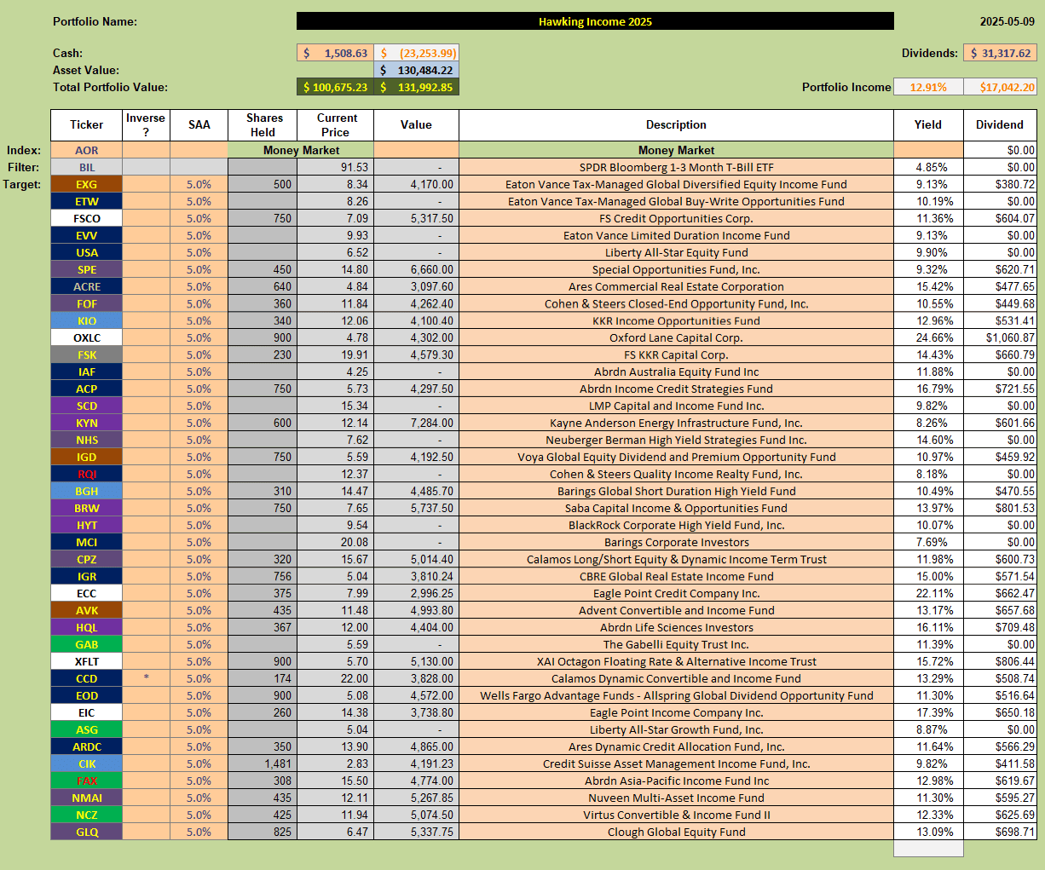Select yield 24.66% for OXLC
The width and height of the screenshot is (1045, 870).
928,337
